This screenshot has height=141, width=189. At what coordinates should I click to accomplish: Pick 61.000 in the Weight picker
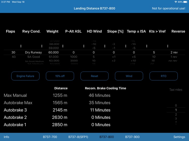(x=54, y=57)
